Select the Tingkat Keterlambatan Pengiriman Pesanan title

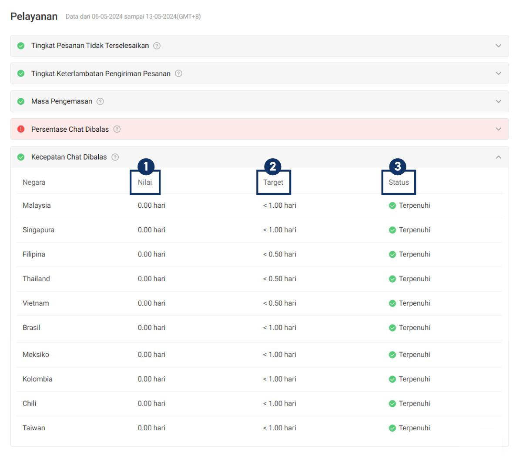(101, 73)
